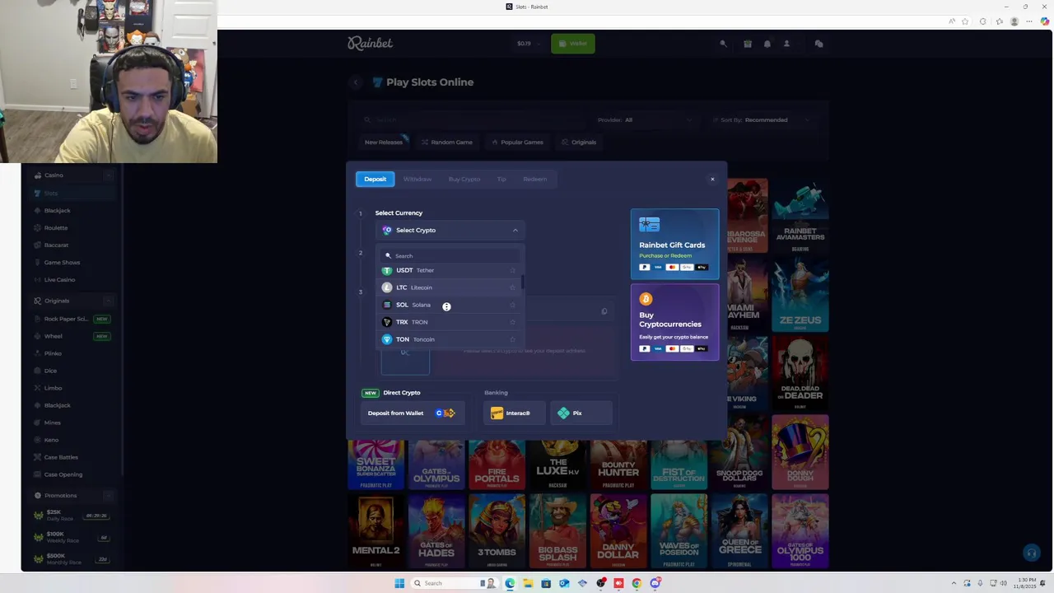Go to the Buy Crypto tab

[x=464, y=179]
